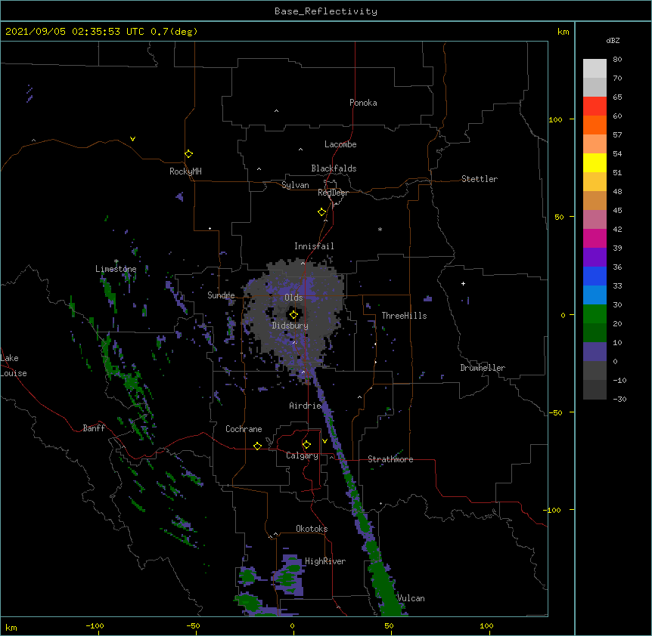Click the Innisfail city label
Screen dimensions: 652x636
coord(314,246)
